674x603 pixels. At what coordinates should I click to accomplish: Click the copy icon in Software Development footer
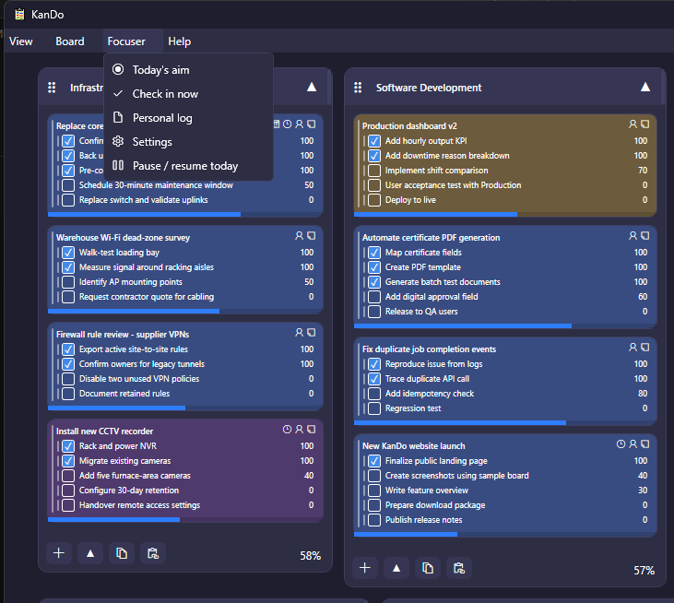pos(428,568)
